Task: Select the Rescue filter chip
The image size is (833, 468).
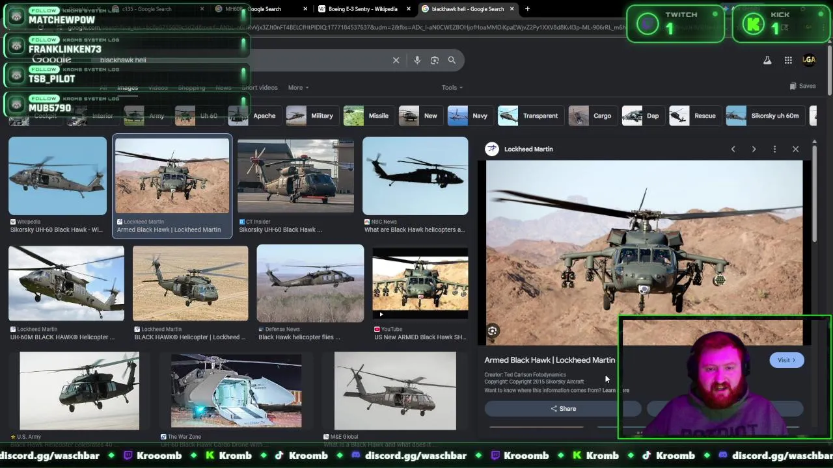Action: [694, 116]
